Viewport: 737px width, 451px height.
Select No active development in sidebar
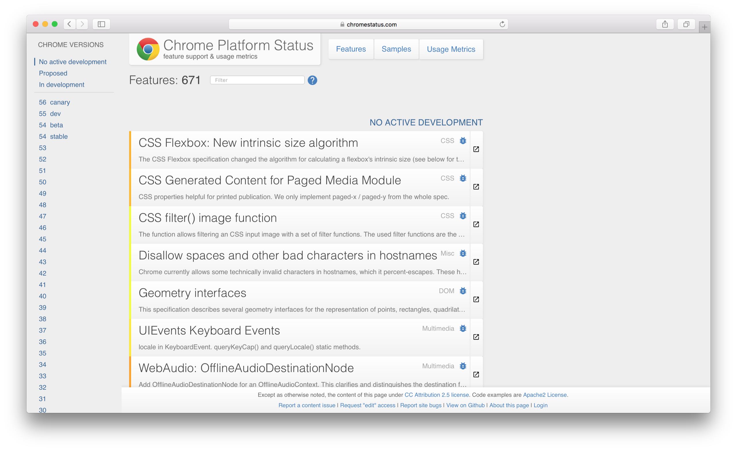click(x=73, y=62)
